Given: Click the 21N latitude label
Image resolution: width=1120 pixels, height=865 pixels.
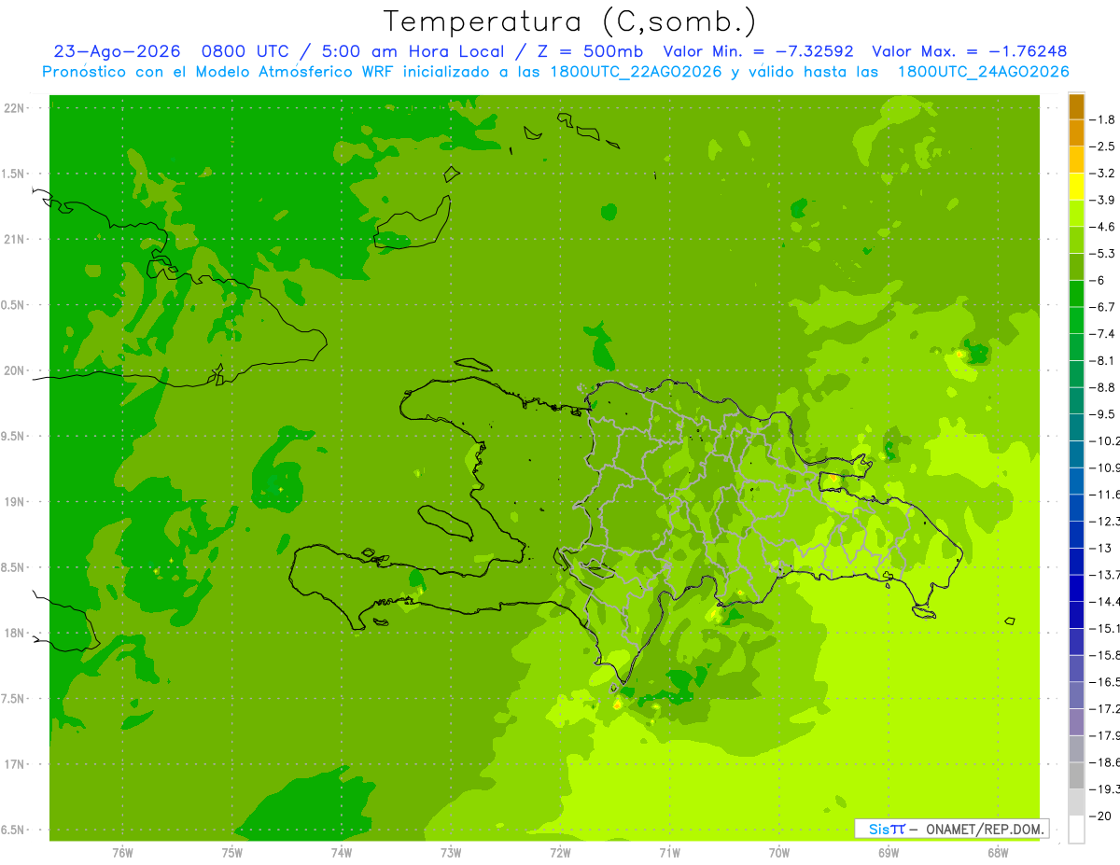Looking at the screenshot, I should point(15,239).
